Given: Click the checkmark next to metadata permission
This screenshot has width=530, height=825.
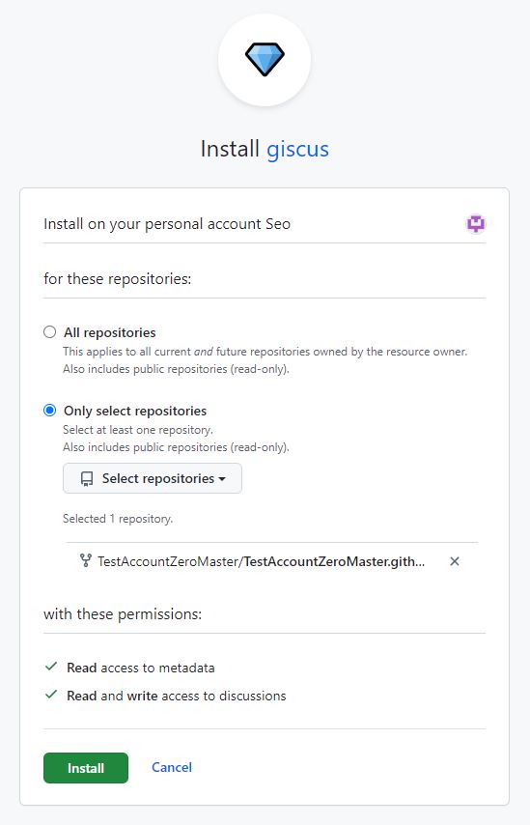Looking at the screenshot, I should [x=51, y=667].
